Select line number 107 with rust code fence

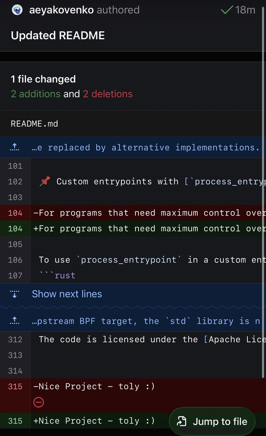15,275
